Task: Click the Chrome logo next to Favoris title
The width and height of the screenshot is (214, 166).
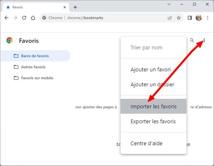Action: (x=10, y=41)
